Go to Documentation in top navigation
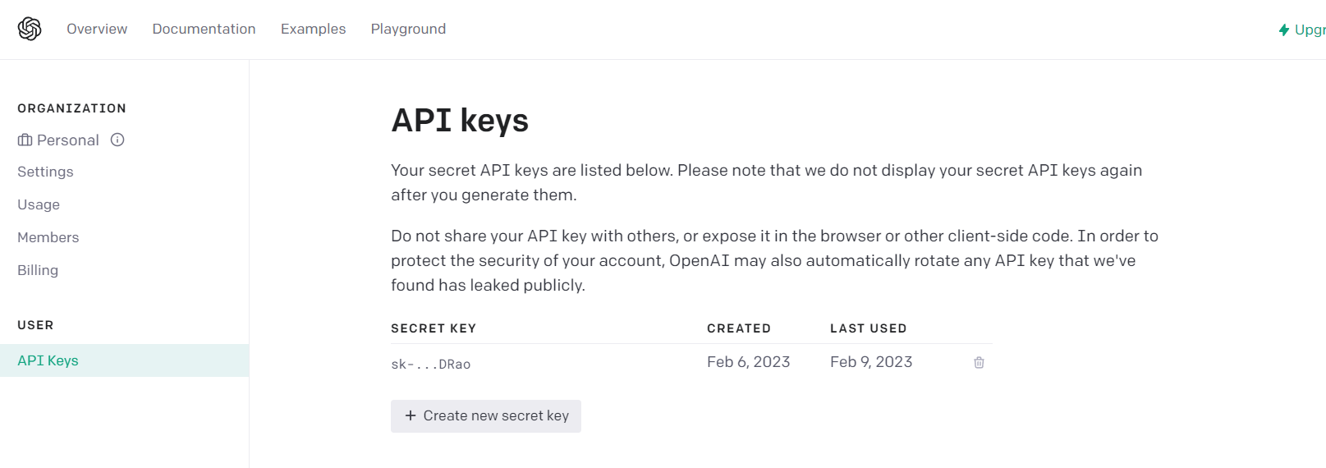This screenshot has width=1326, height=468. pyautogui.click(x=204, y=29)
